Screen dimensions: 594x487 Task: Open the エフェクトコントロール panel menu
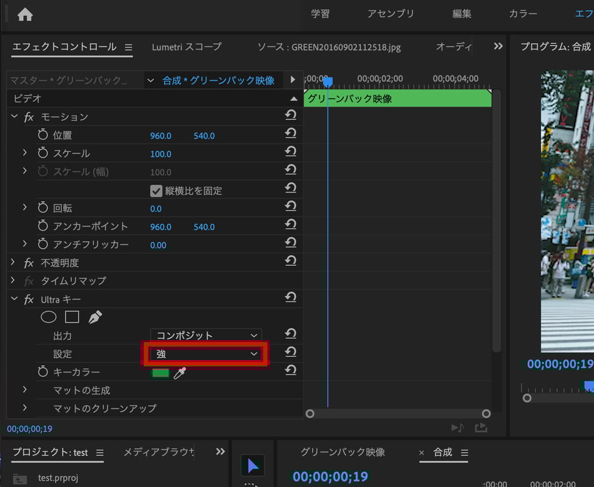(x=129, y=48)
